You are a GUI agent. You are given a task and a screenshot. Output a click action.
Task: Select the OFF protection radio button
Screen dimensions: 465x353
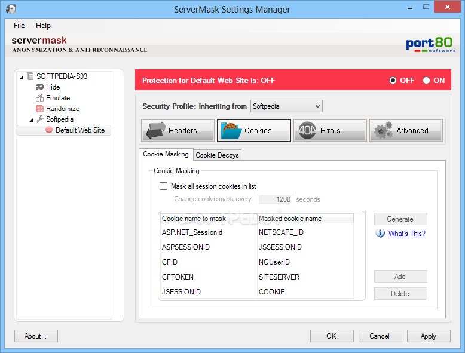click(393, 80)
